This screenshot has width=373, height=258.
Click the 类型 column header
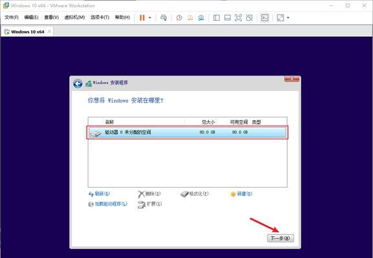[257, 122]
